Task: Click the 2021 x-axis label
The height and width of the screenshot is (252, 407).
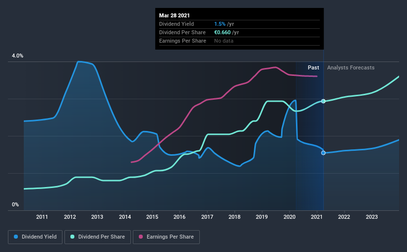Action: 317,217
